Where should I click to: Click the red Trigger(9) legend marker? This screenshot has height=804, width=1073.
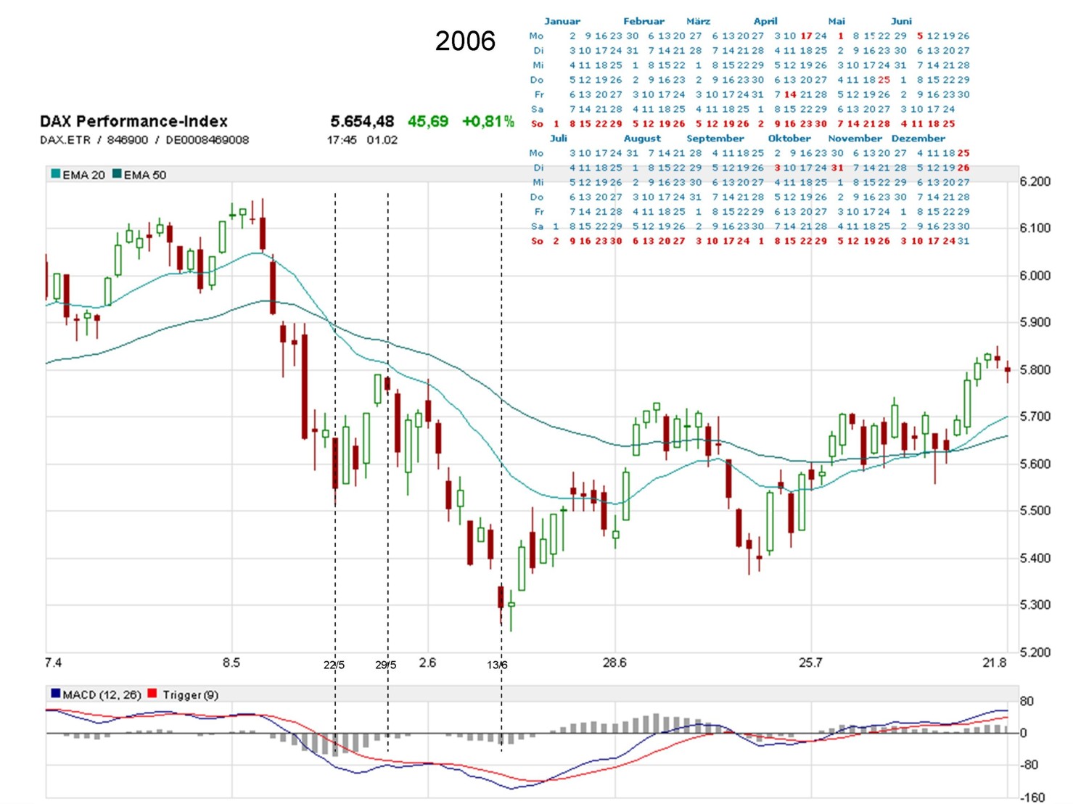[x=152, y=694]
